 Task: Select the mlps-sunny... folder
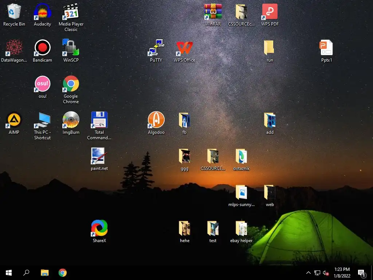click(x=241, y=195)
